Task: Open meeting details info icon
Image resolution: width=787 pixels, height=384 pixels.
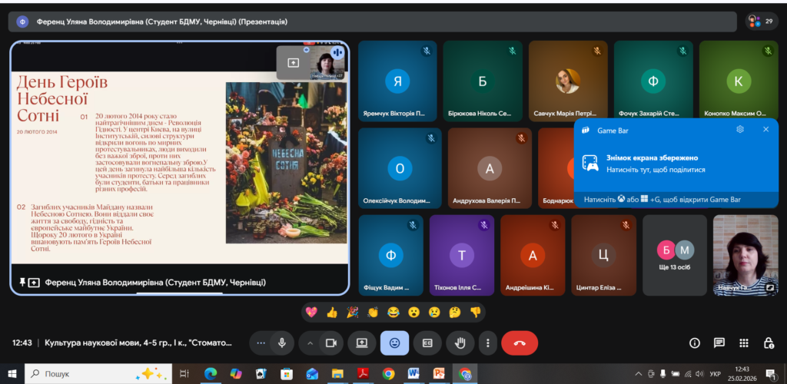Action: tap(694, 343)
